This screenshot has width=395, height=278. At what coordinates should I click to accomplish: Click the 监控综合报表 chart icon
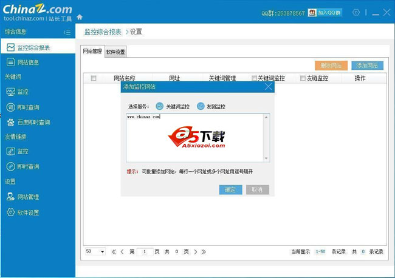[x=10, y=47]
